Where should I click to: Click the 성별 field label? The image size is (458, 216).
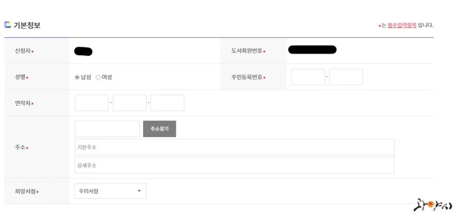pyautogui.click(x=20, y=77)
